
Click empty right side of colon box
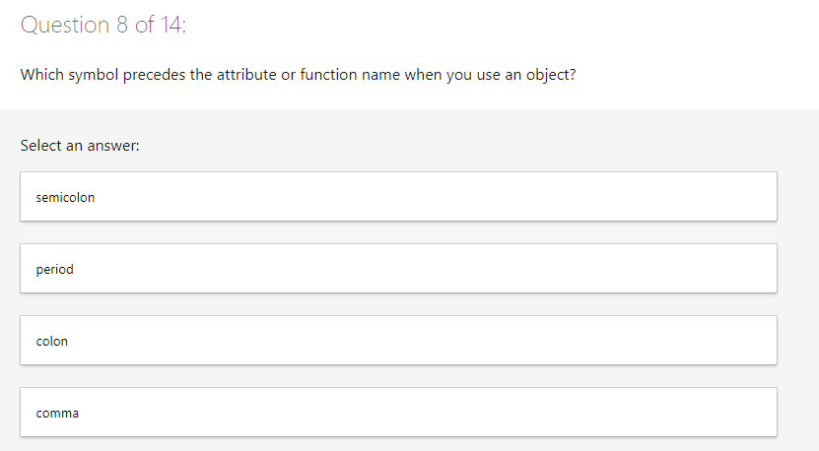(641, 341)
